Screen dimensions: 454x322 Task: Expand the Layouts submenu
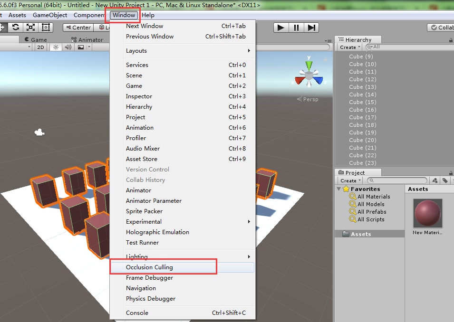[x=183, y=51]
